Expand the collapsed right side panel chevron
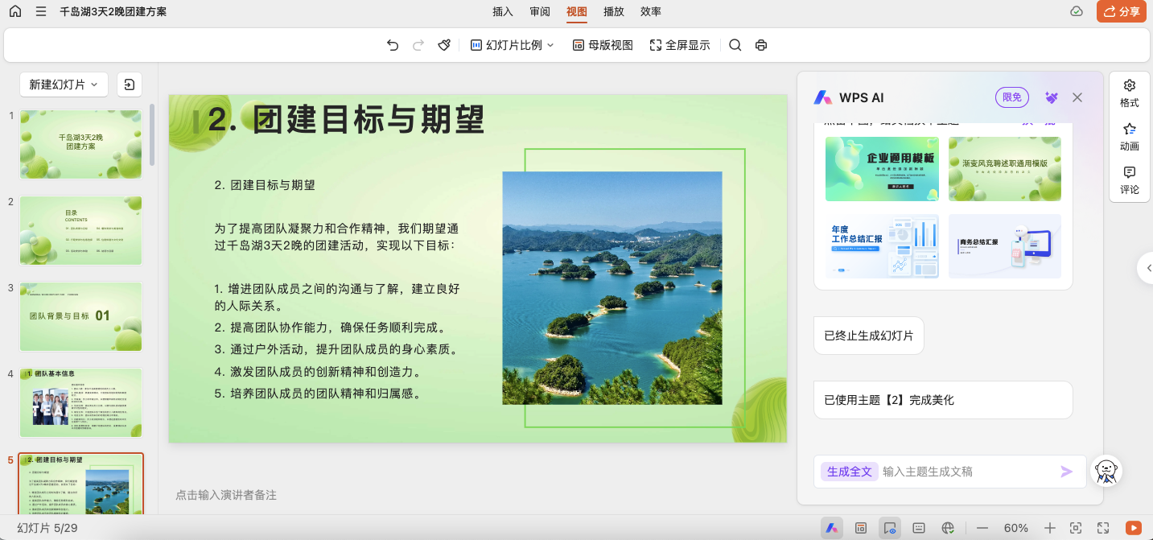This screenshot has width=1153, height=540. point(1147,269)
